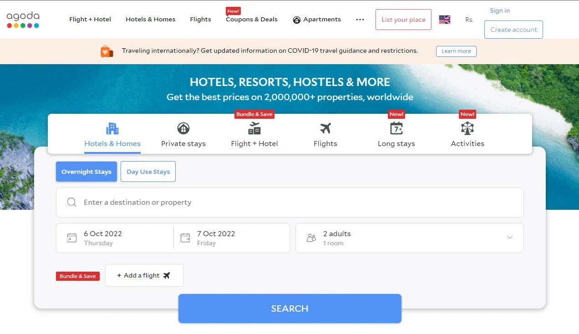The height and width of the screenshot is (334, 579).
Task: Click the check-in calendar icon
Action: (x=72, y=238)
